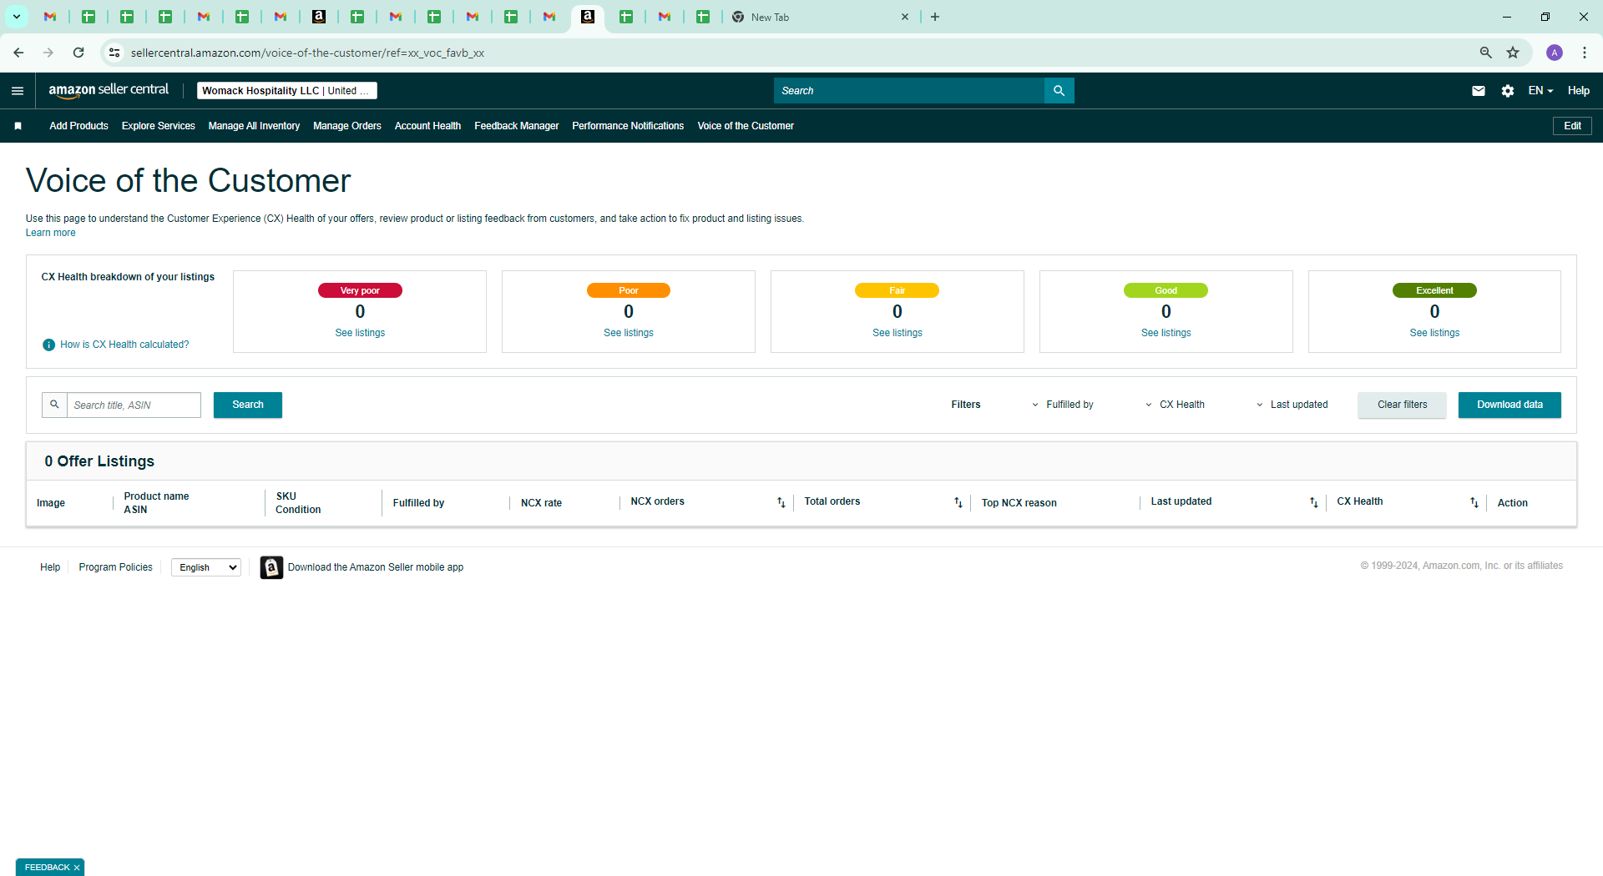Open the footer Help link
The width and height of the screenshot is (1603, 876).
[x=50, y=567]
